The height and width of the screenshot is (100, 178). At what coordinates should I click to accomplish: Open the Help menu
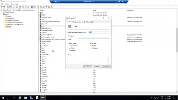[x=17, y=4]
